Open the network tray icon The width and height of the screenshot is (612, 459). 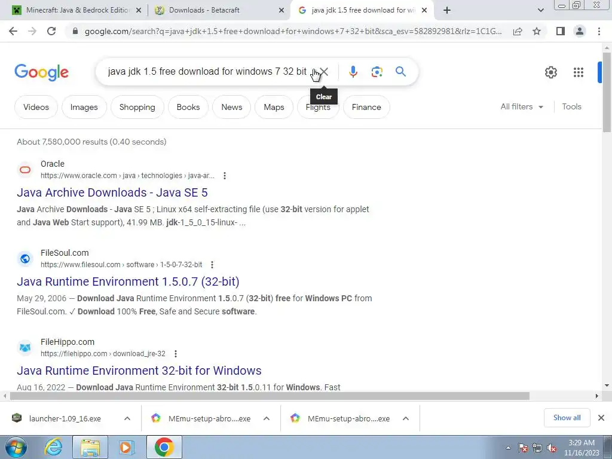click(537, 448)
